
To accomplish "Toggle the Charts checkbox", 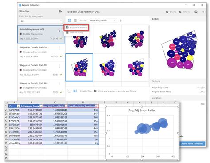I will coord(167,12).
